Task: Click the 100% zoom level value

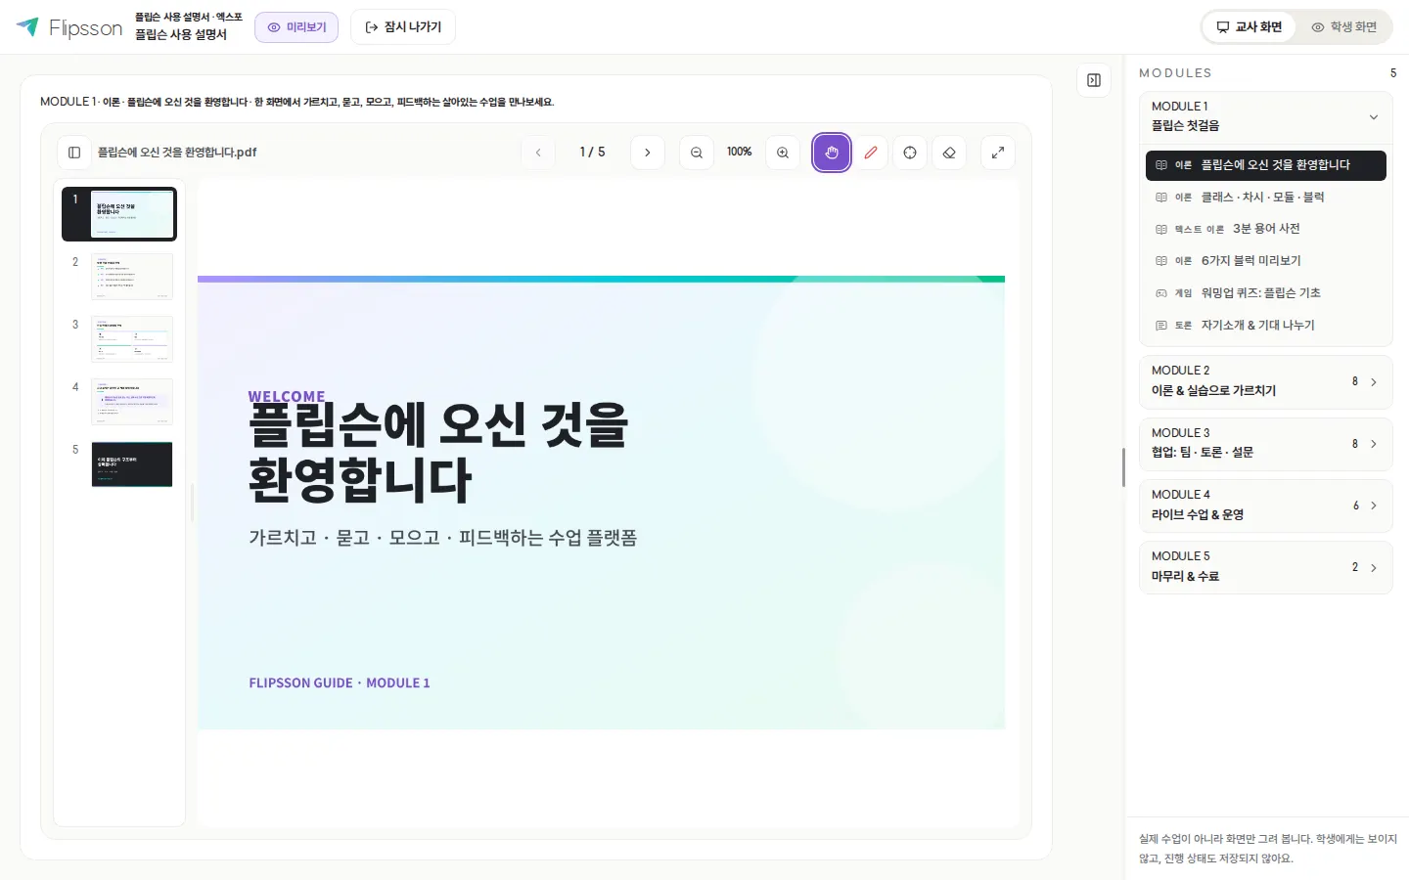Action: pos(740,153)
